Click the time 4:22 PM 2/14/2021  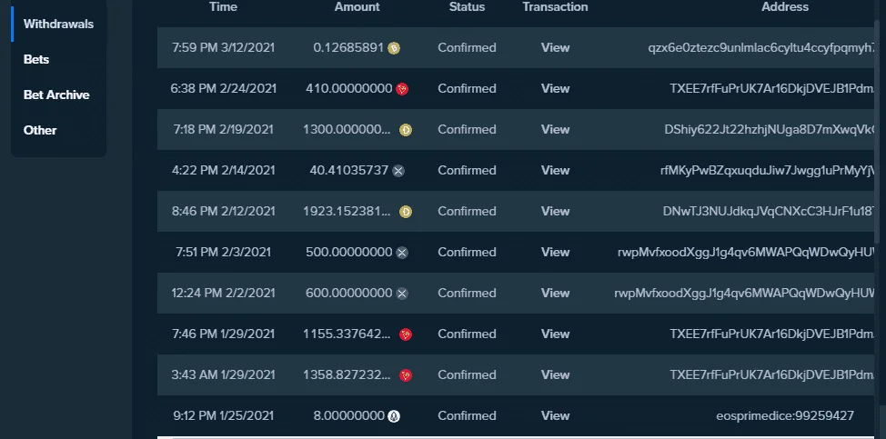pyautogui.click(x=223, y=170)
